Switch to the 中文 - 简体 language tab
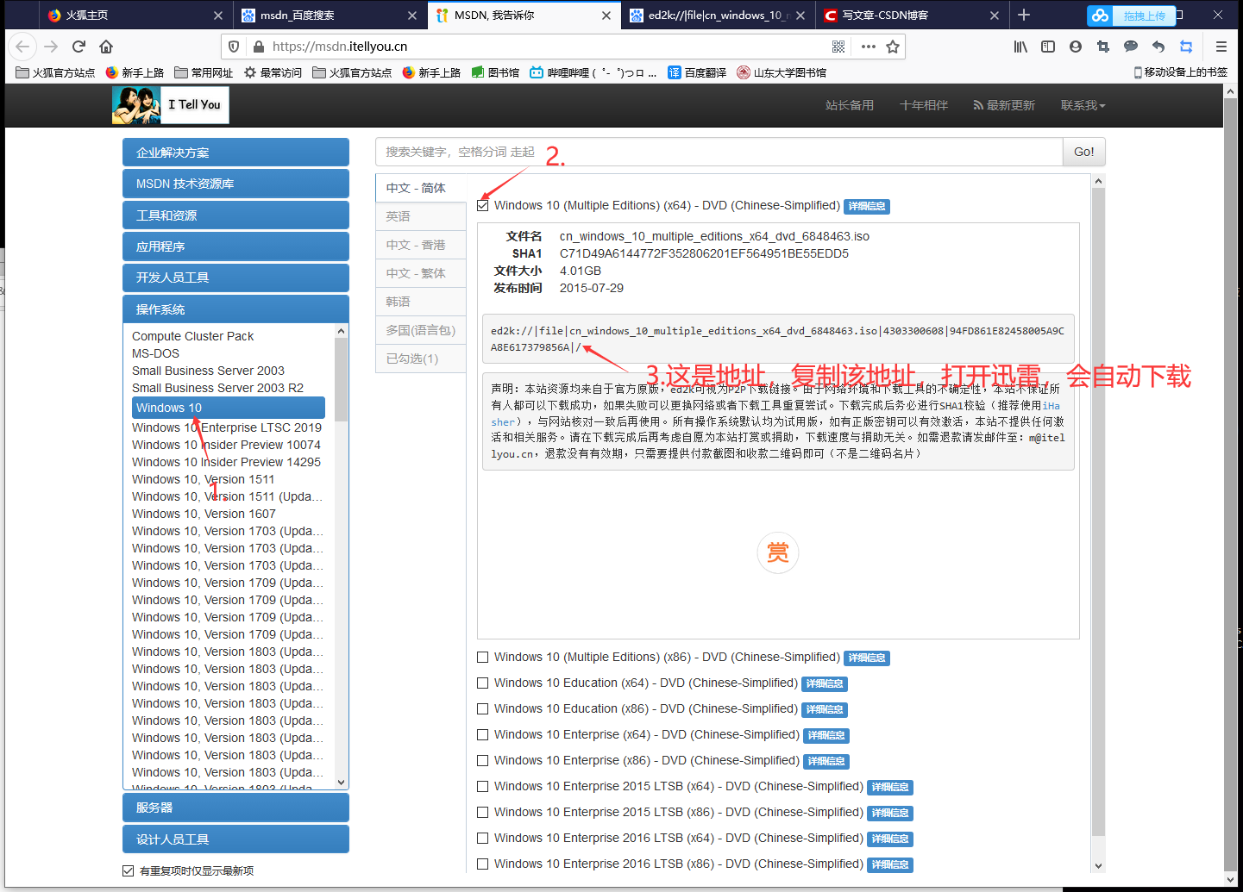 click(x=421, y=188)
